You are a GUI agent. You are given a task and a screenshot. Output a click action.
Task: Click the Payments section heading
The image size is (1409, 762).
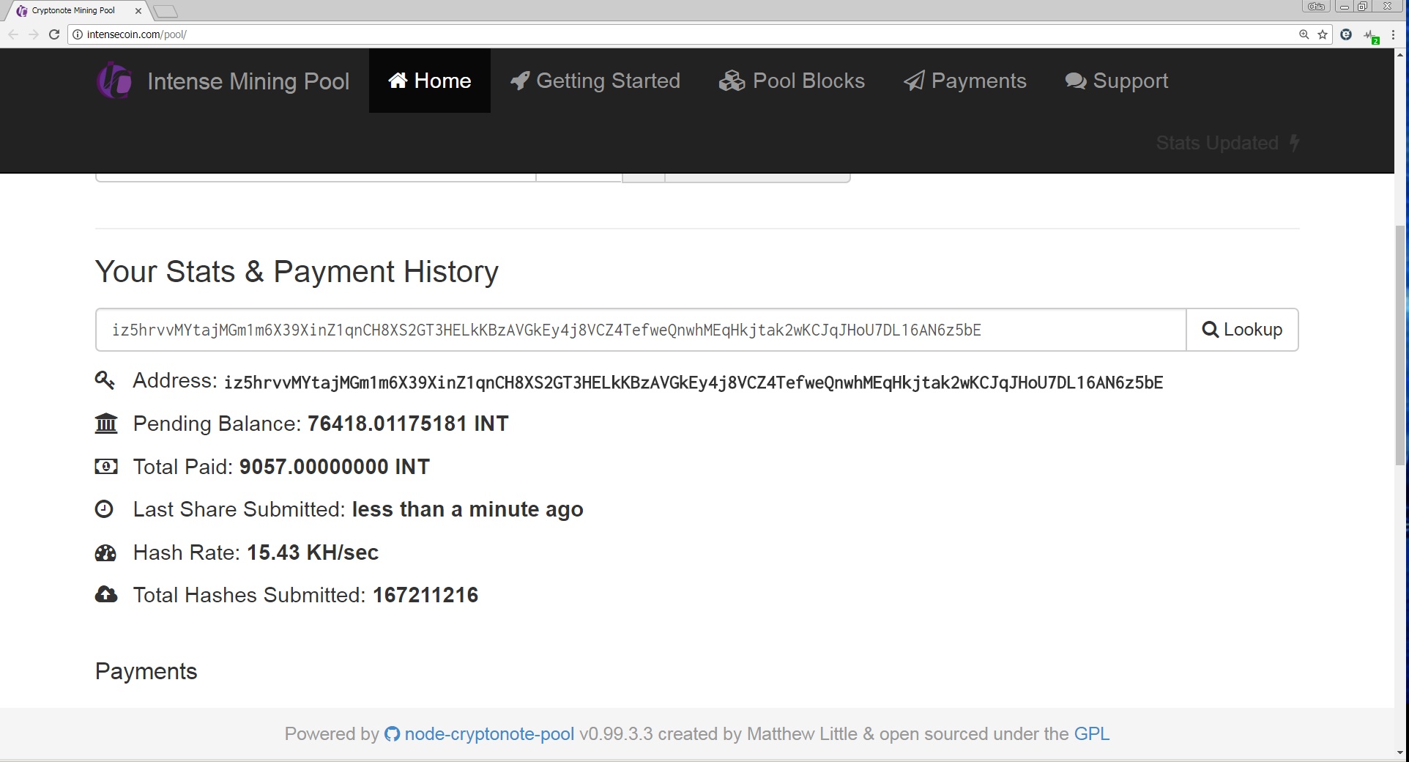(146, 671)
